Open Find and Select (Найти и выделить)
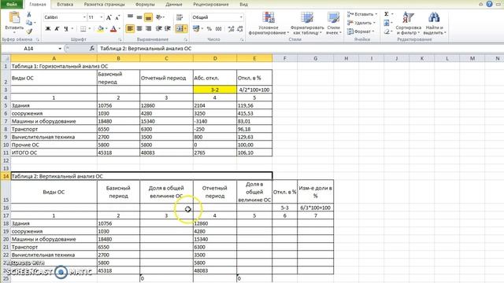504x283 pixels. (x=434, y=24)
